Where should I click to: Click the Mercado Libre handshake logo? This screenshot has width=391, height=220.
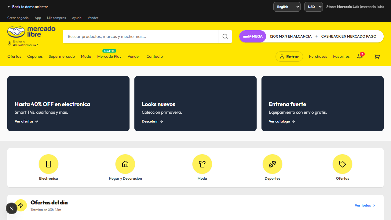pos(31,31)
